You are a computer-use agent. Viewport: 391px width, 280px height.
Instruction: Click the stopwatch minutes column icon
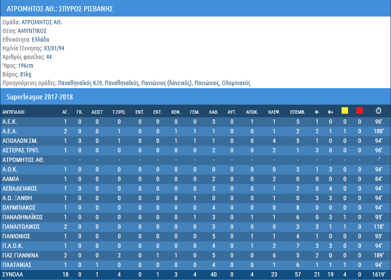[378, 110]
